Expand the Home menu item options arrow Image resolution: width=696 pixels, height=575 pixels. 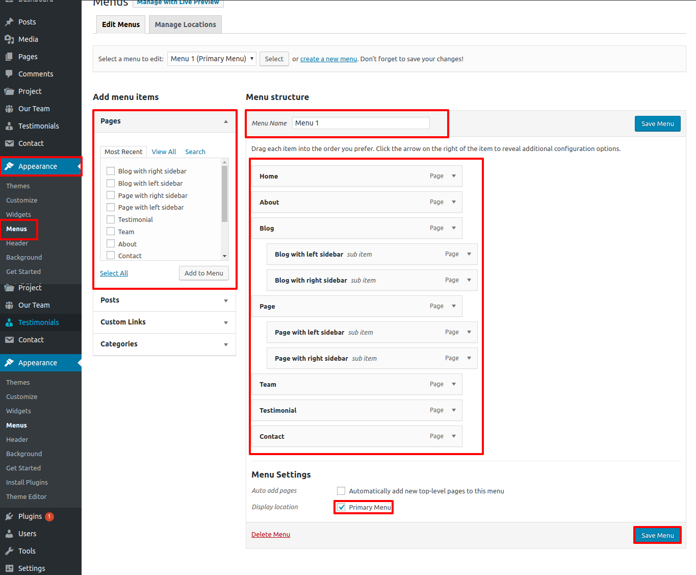pyautogui.click(x=454, y=176)
